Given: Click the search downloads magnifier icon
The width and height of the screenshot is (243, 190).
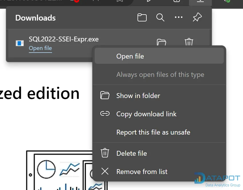Looking at the screenshot, I should click(160, 17).
